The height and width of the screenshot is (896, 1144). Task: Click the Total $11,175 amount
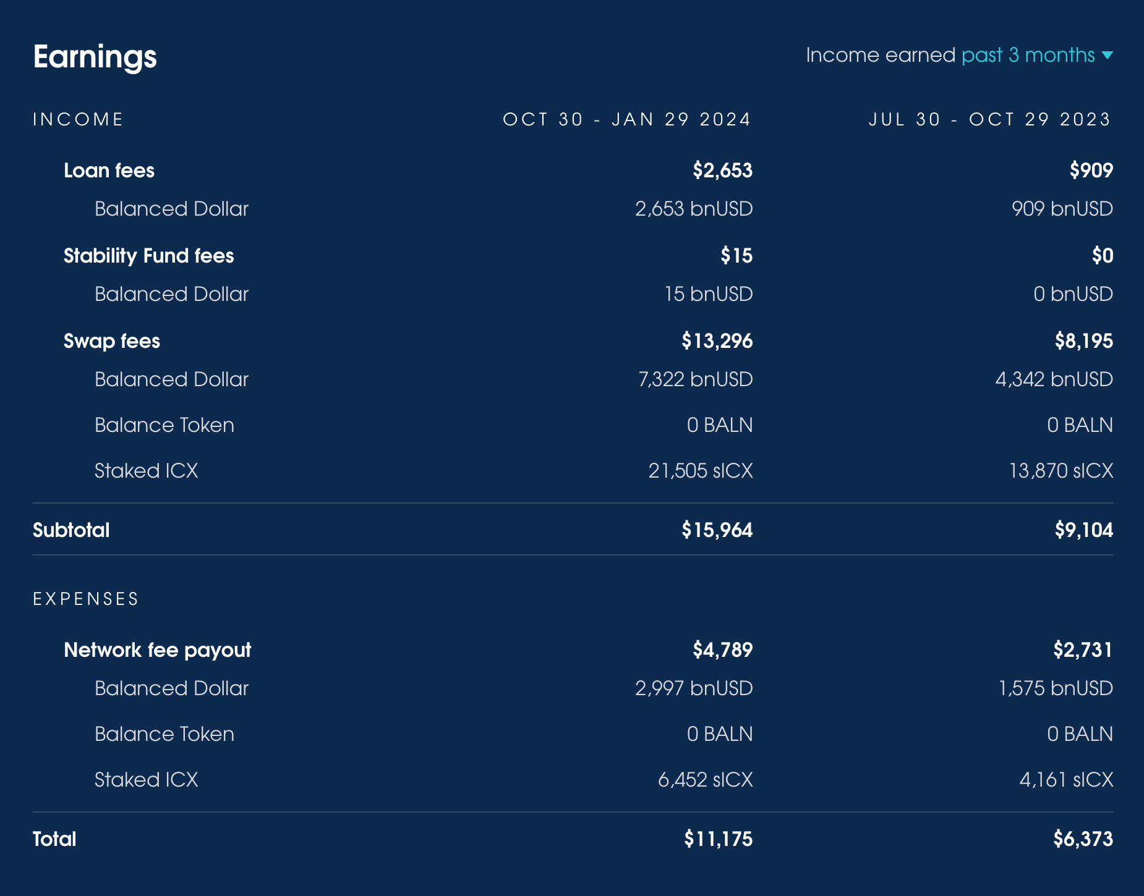point(719,839)
